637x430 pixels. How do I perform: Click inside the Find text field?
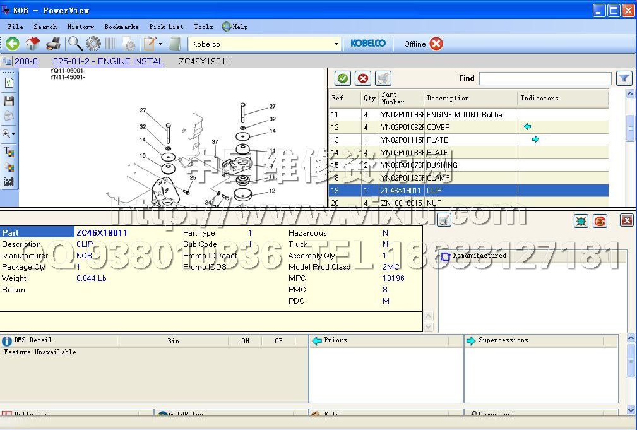click(545, 78)
